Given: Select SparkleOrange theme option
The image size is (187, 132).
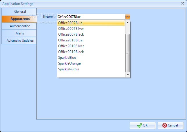Looking at the screenshot, I should click(x=91, y=63).
